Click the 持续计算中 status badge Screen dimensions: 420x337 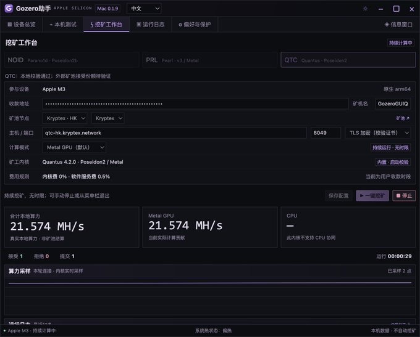click(400, 43)
